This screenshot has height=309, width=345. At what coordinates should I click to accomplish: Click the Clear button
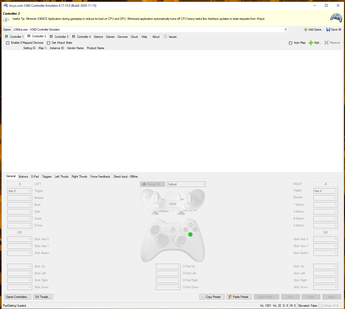point(311,297)
